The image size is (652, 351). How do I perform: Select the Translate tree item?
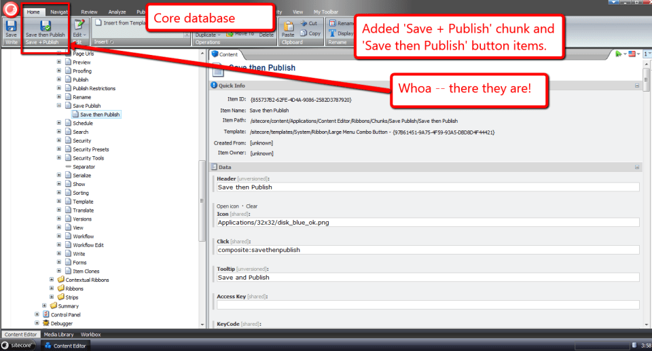pos(83,210)
